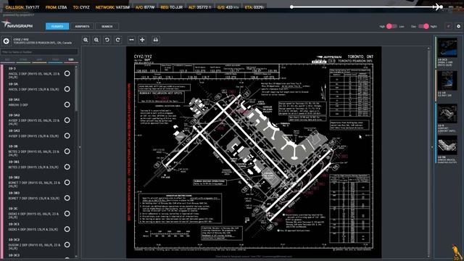Collapse the left chart list panel
The image size is (464, 261).
[x=80, y=146]
